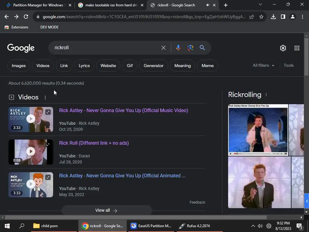This screenshot has height=232, width=309.
Task: Clear the search box with the X icon
Action: pyautogui.click(x=163, y=48)
